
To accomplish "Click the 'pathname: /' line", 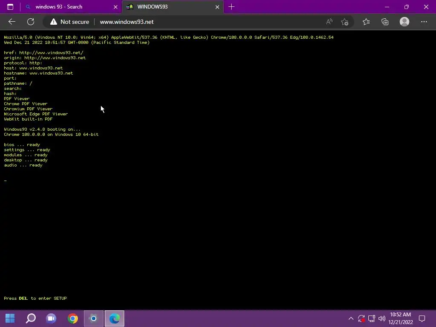I will click(x=18, y=83).
